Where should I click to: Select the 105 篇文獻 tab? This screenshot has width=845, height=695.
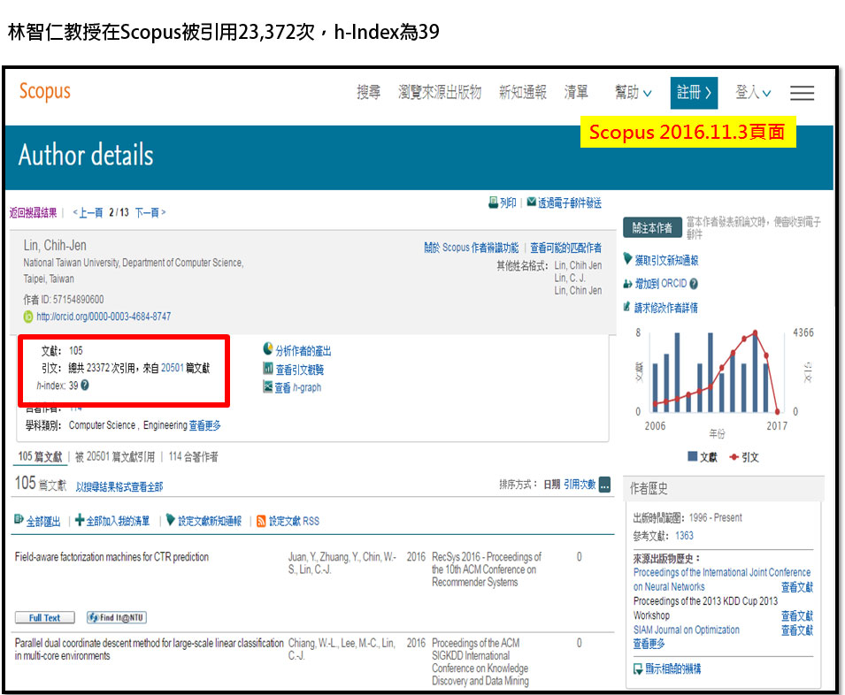[x=40, y=457]
